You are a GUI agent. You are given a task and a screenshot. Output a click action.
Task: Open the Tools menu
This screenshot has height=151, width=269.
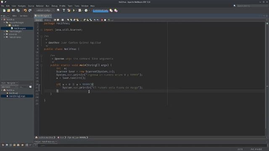[76, 6]
